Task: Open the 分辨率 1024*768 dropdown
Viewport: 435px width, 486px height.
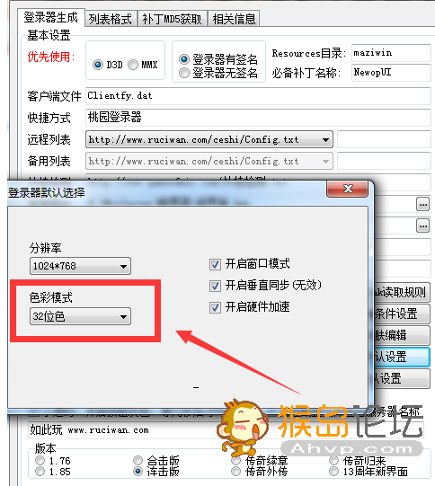Action: coord(80,266)
